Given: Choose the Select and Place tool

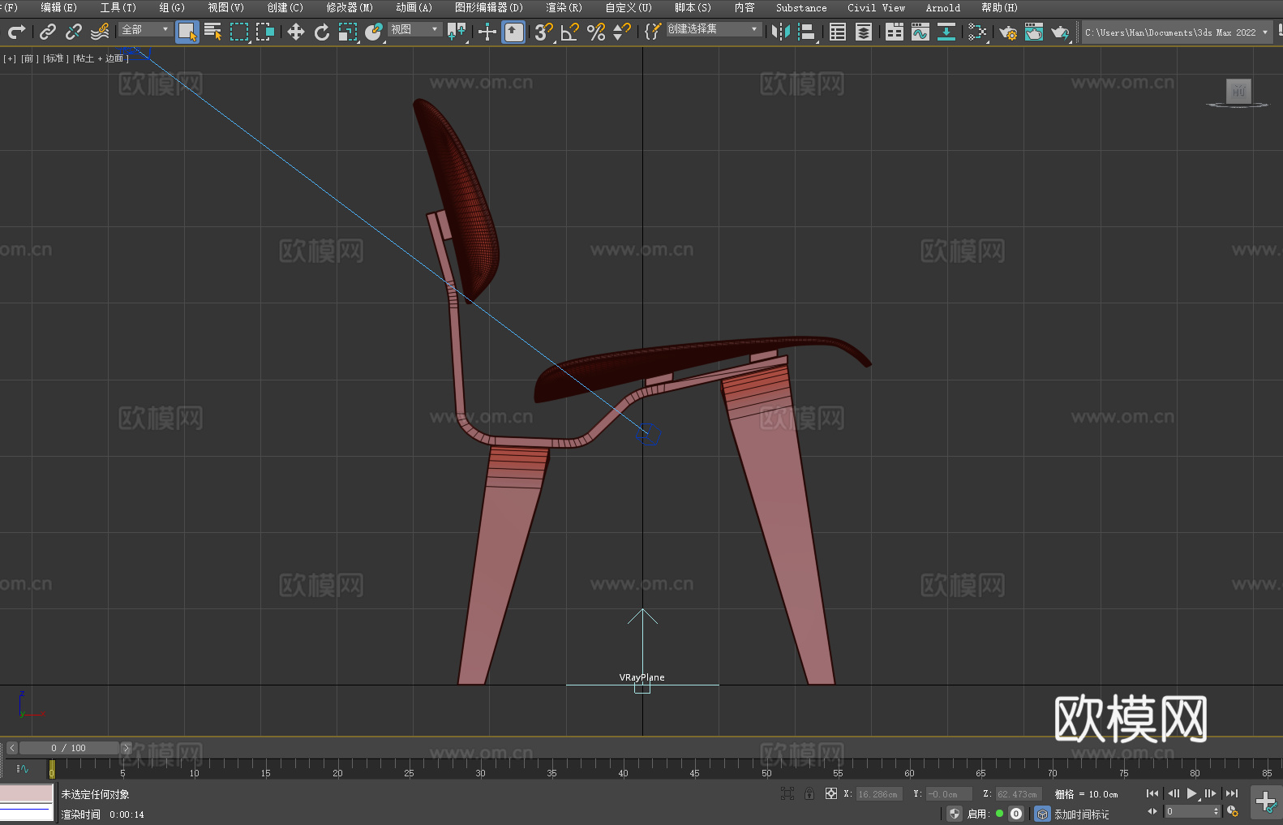Looking at the screenshot, I should coord(374,32).
